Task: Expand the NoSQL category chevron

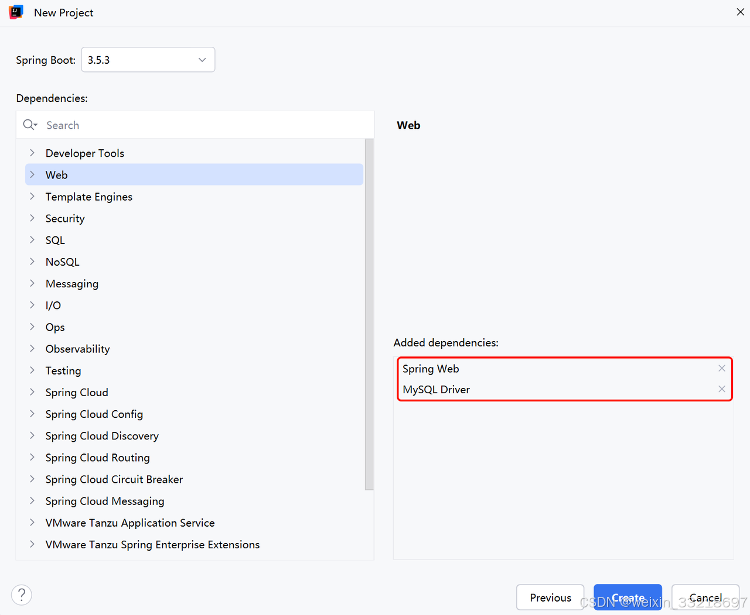Action: [32, 262]
